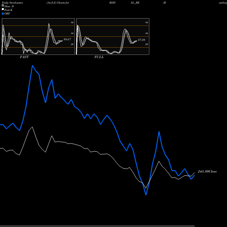Click the 80 axis label in the FULL chart

point(147,22)
